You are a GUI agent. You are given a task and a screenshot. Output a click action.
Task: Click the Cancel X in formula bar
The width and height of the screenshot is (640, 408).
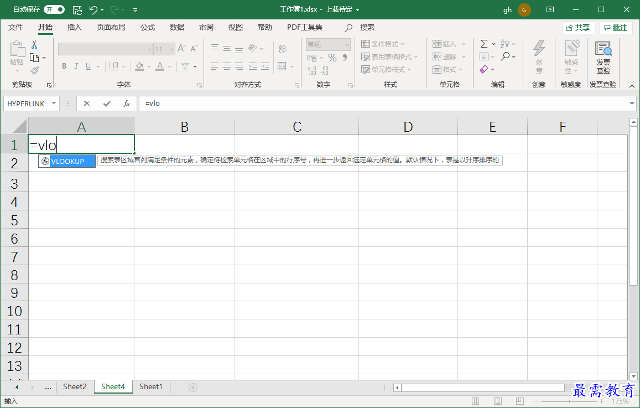click(x=86, y=104)
